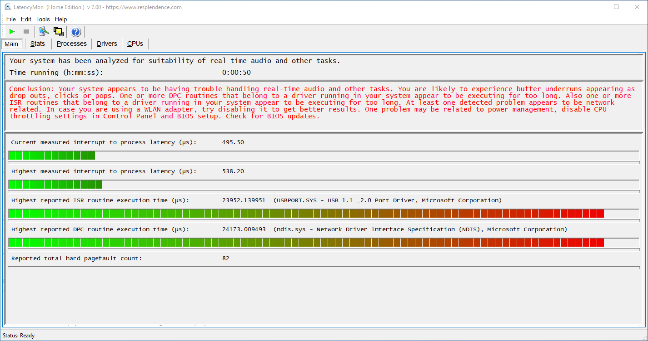Open help via blue question mark icon
Image resolution: width=648 pixels, height=341 pixels.
(76, 31)
